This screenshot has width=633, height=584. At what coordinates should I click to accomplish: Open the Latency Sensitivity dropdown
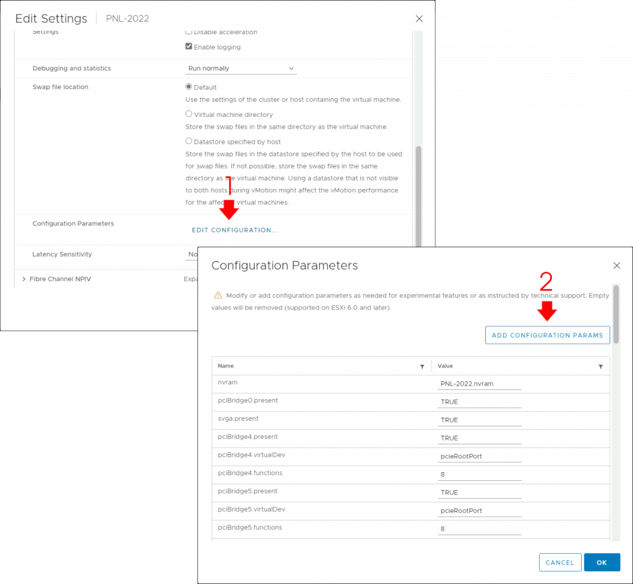[192, 255]
